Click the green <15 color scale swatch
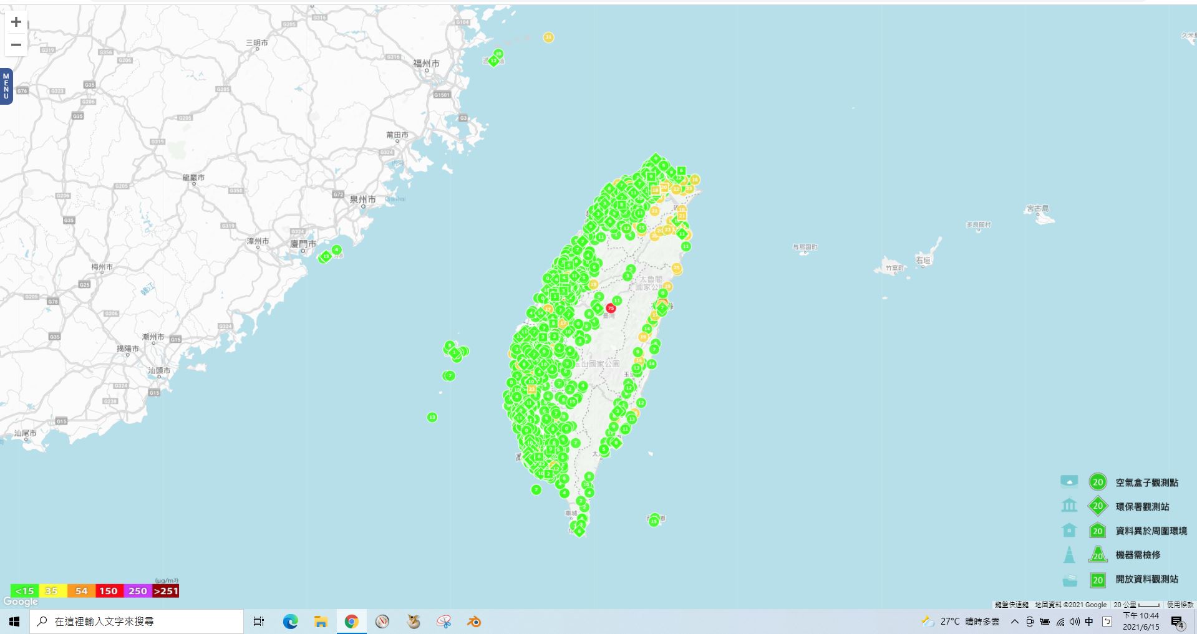This screenshot has height=634, width=1197. (24, 591)
